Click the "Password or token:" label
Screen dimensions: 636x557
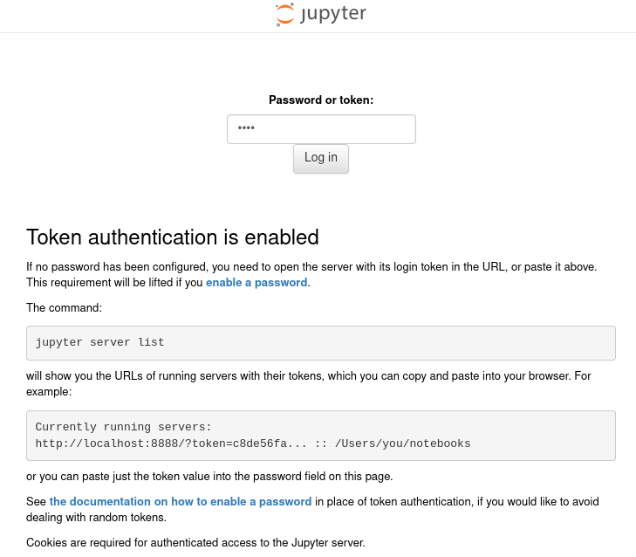[321, 100]
